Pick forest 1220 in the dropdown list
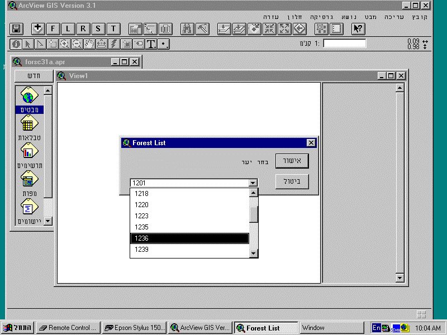Screen dimensions: 447x335 coord(189,205)
